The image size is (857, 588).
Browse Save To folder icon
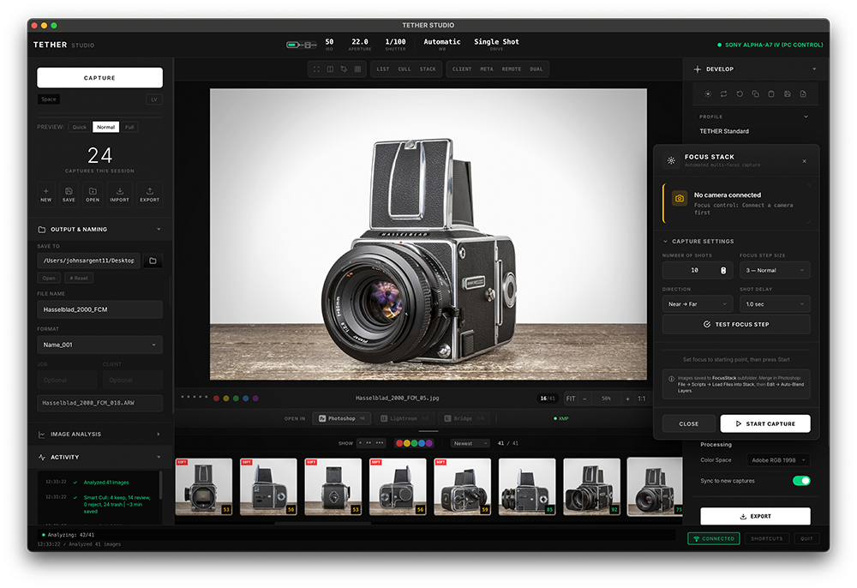coord(153,261)
